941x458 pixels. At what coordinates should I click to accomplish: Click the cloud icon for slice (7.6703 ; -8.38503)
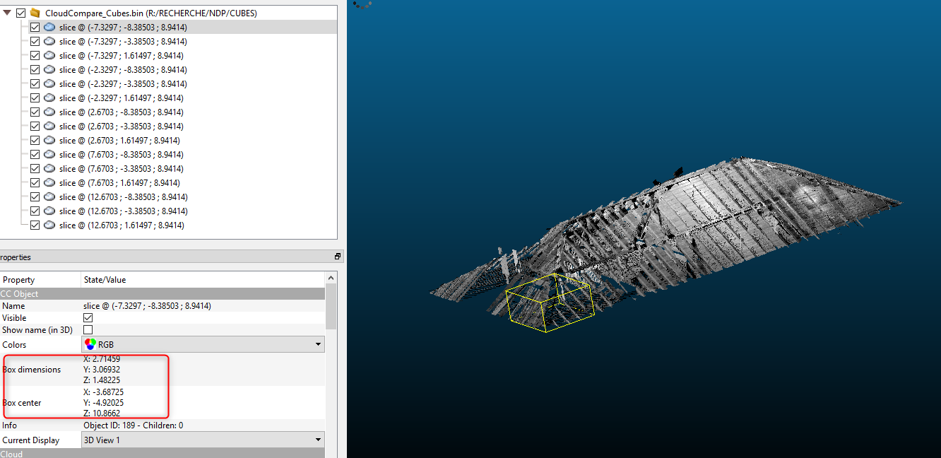tap(49, 154)
